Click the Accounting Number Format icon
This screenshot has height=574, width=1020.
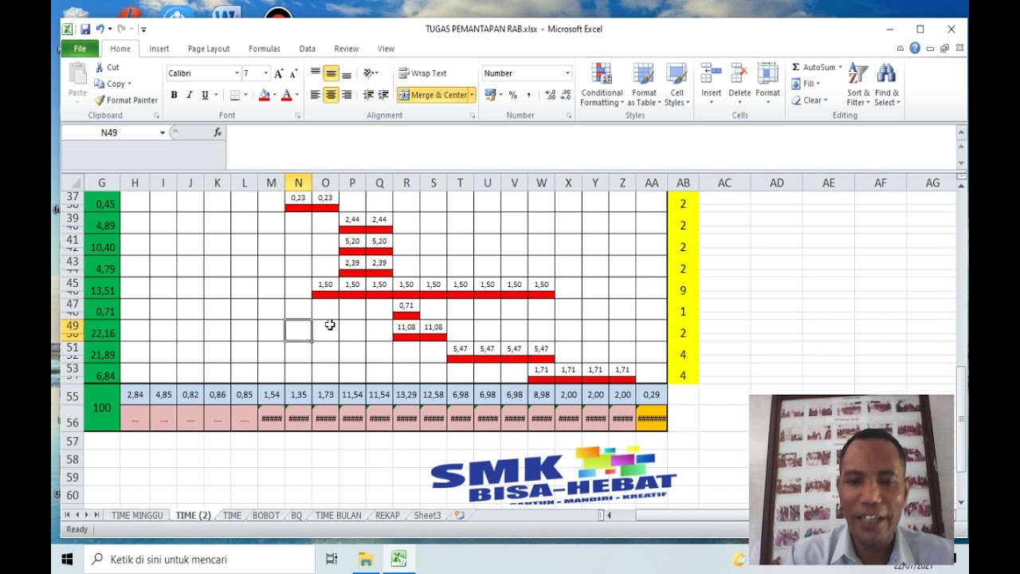tap(489, 95)
